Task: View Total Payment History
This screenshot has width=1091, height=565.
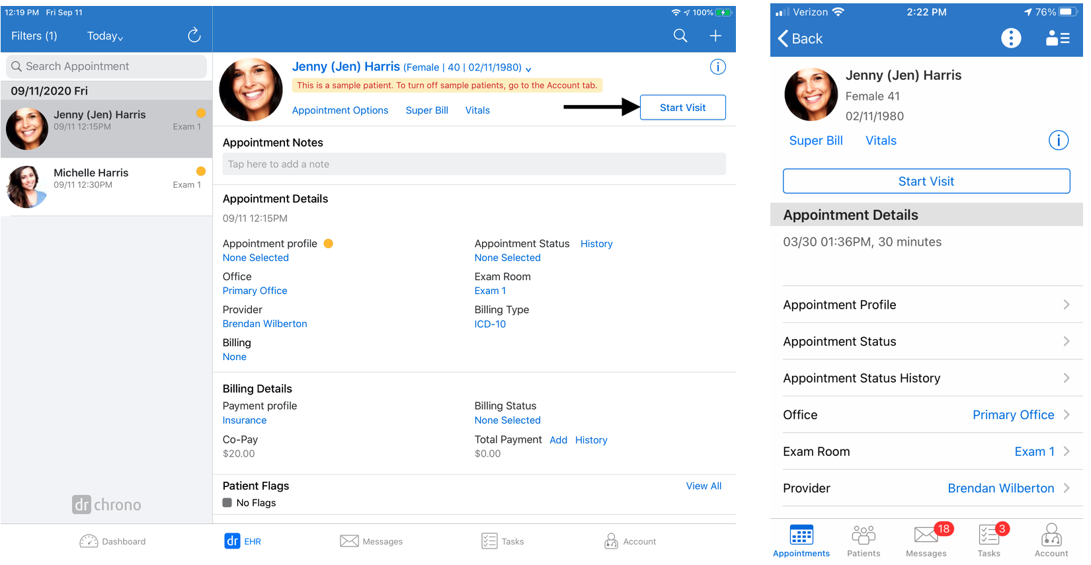Action: coord(591,440)
